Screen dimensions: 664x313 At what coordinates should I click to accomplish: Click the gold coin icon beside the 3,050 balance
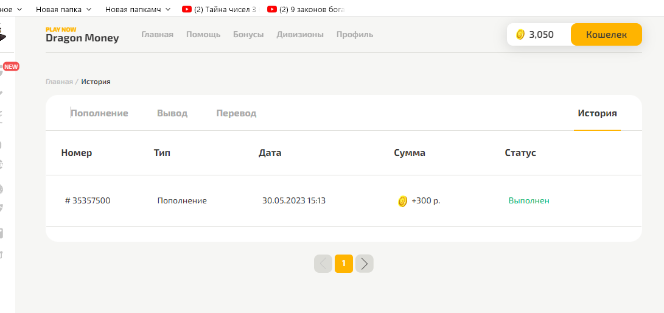click(x=520, y=35)
